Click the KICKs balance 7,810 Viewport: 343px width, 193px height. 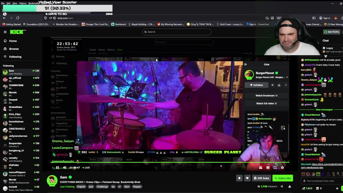pos(307,188)
